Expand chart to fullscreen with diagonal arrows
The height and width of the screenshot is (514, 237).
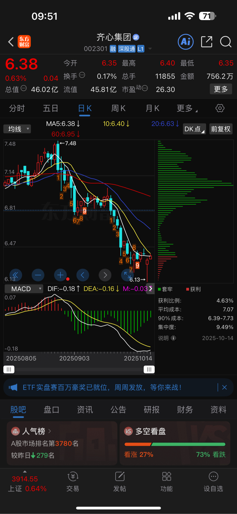coord(127,275)
